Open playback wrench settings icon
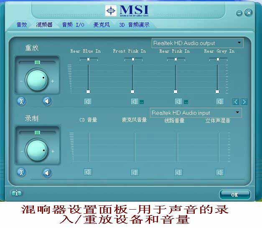262x228 pixels. click(x=22, y=101)
